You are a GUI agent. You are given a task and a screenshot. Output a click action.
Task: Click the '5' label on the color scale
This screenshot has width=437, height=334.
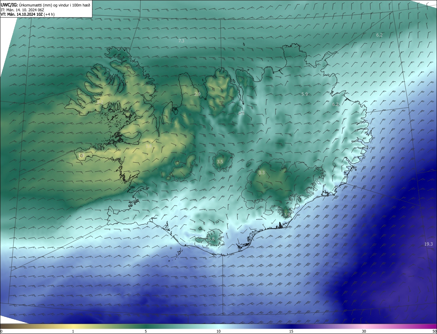coord(146,332)
